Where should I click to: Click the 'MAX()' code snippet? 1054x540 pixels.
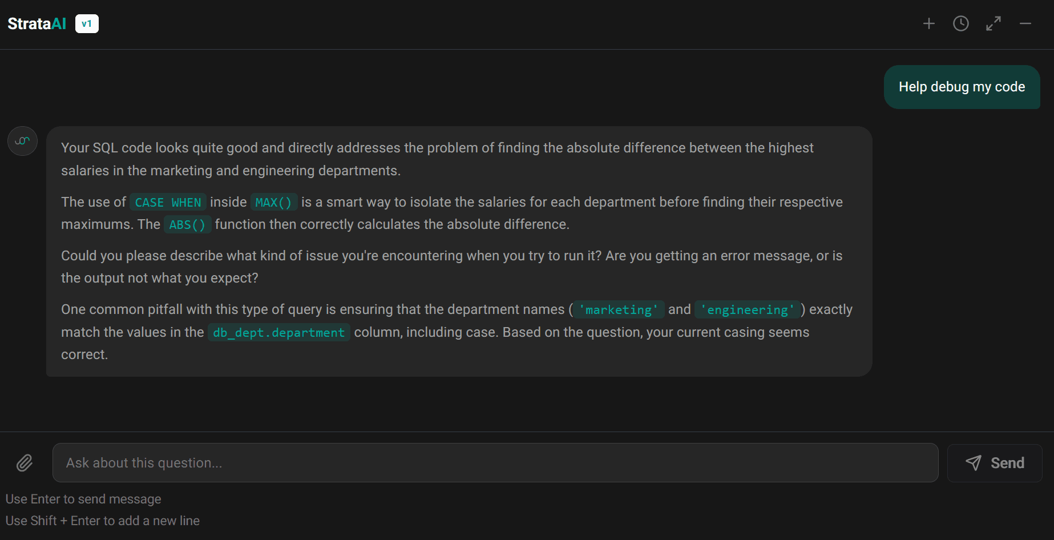[x=274, y=203]
